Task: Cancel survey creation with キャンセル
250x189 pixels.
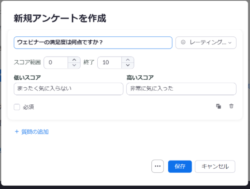Action: (215, 166)
